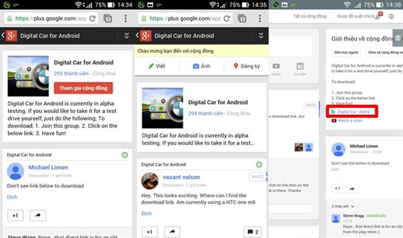
Task: Open browser overflow menu in the 14:34 screenshot
Action: (125, 18)
